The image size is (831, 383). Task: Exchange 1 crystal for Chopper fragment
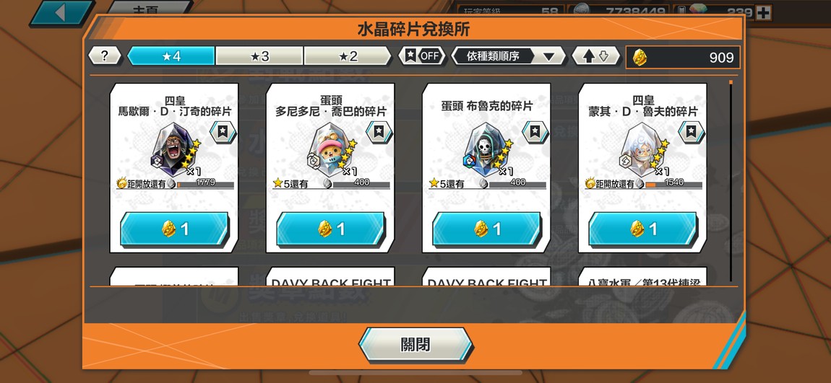tap(331, 229)
